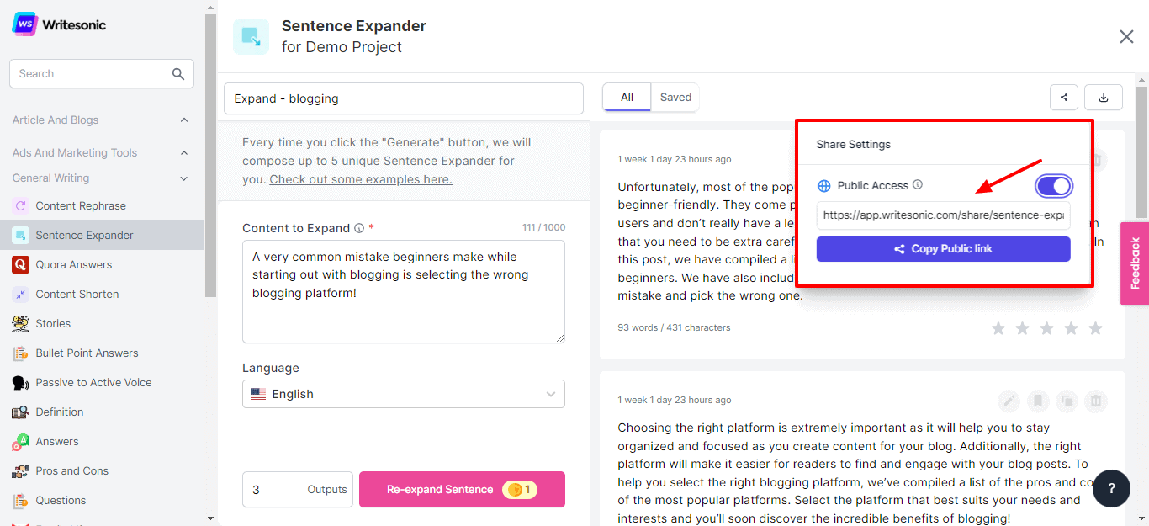The width and height of the screenshot is (1149, 526).
Task: Open the round help question mark button
Action: (x=1111, y=489)
